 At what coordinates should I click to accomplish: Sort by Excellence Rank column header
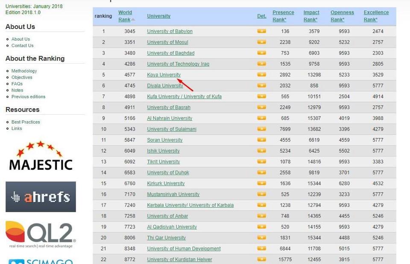tap(376, 16)
